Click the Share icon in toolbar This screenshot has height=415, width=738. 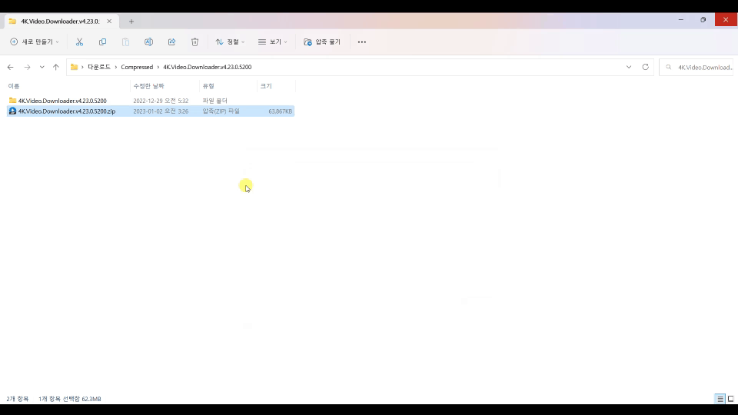click(x=171, y=41)
